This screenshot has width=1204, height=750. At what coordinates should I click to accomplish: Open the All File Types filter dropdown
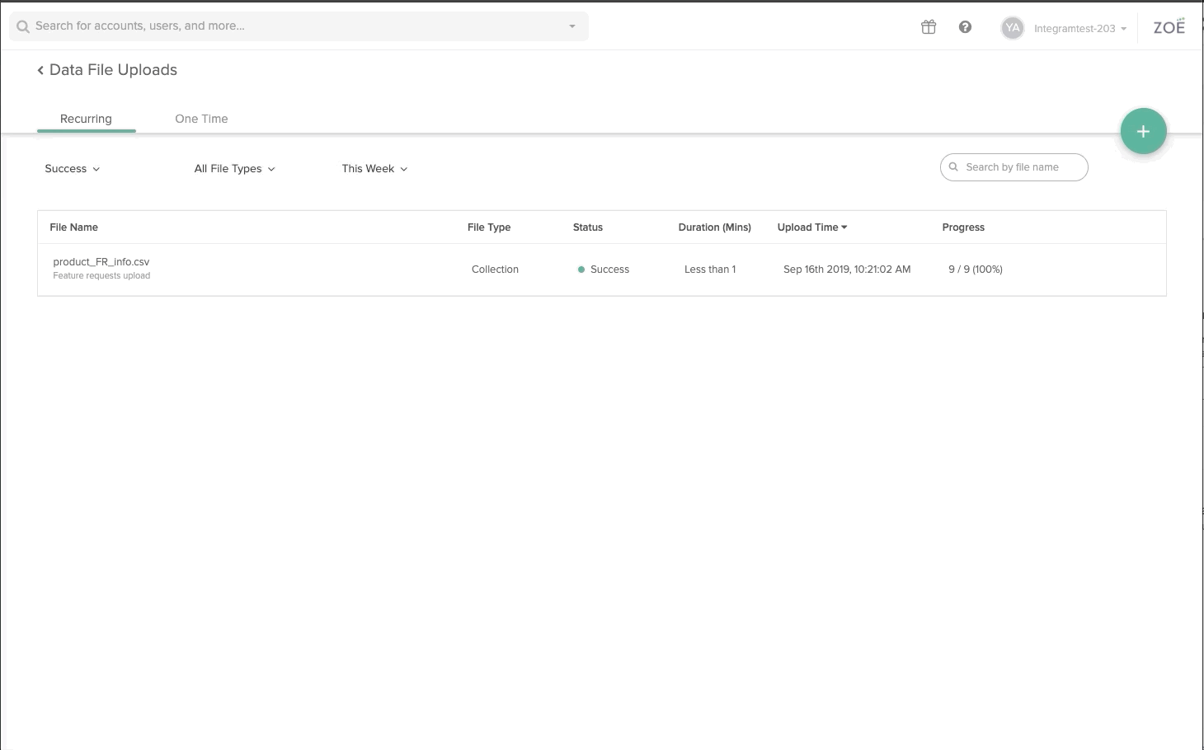pos(234,169)
